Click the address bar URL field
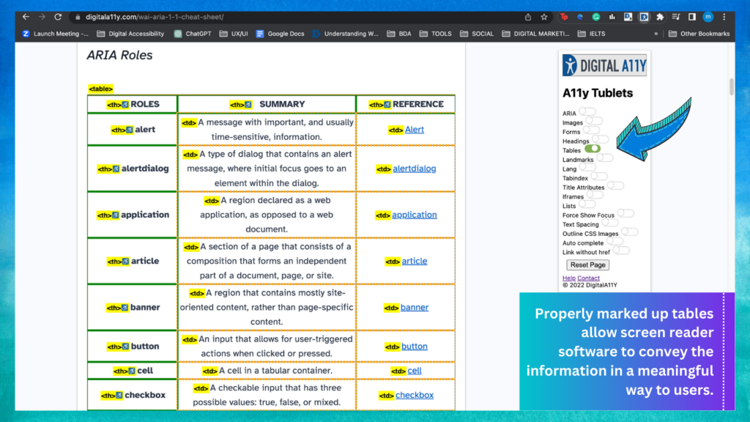The width and height of the screenshot is (750, 422). 293,17
